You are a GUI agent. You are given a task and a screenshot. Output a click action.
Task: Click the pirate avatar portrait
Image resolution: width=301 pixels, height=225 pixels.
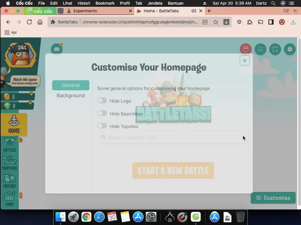click(x=21, y=55)
